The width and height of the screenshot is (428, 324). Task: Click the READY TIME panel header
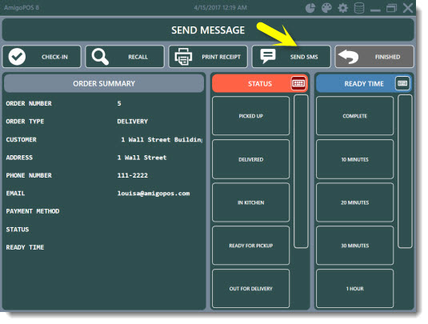point(364,83)
